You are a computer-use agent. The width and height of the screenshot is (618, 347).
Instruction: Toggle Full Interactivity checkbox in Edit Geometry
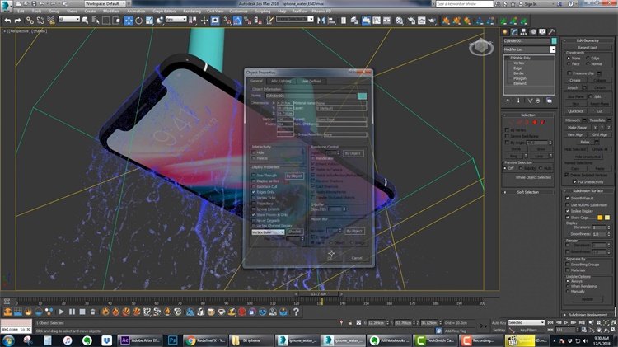tap(574, 182)
